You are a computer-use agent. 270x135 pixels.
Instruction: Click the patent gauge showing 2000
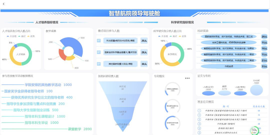pyautogui.click(x=172, y=106)
